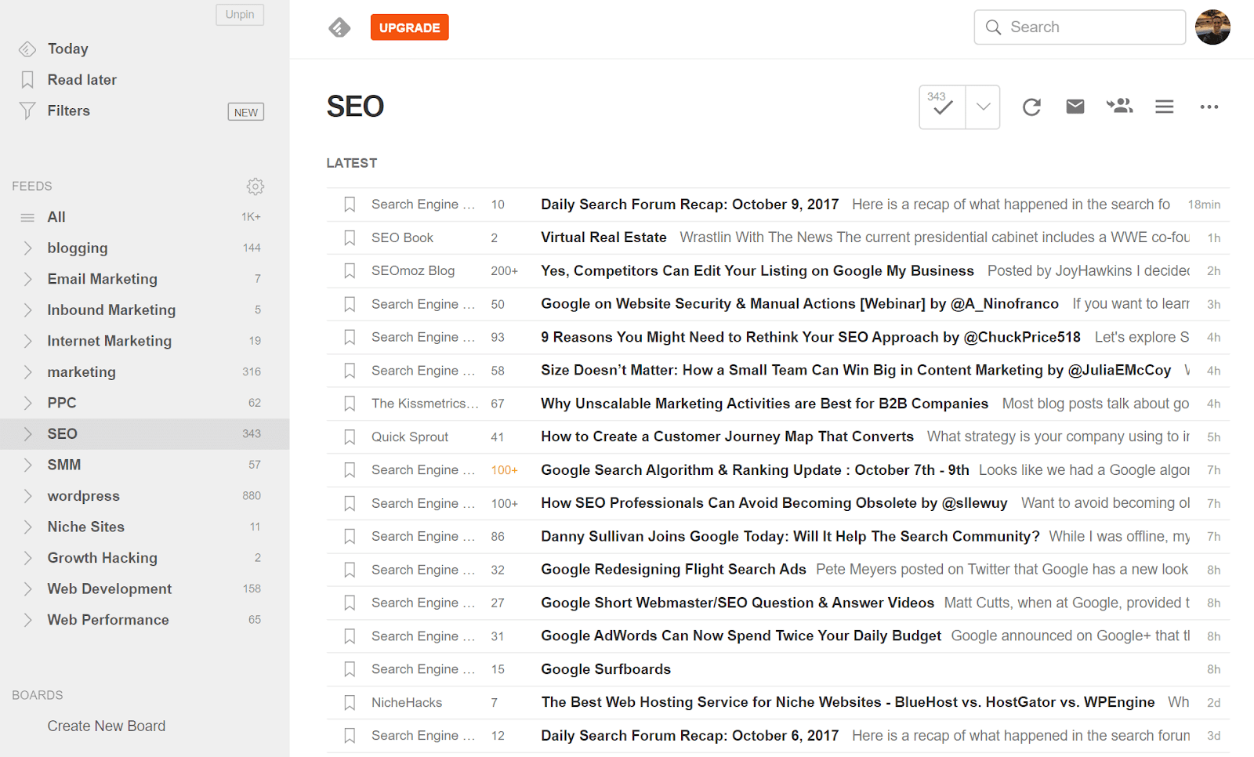Expand the wordpress category
Screen dimensions: 1254x757
[27, 496]
